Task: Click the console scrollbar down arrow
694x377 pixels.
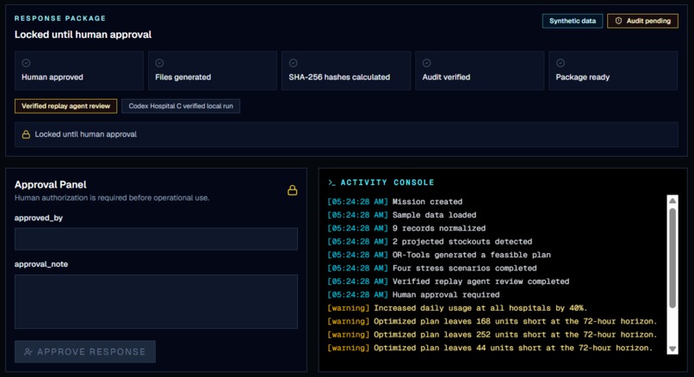Action: 672,349
